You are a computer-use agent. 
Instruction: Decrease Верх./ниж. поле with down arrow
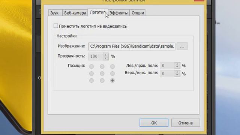click(x=177, y=75)
